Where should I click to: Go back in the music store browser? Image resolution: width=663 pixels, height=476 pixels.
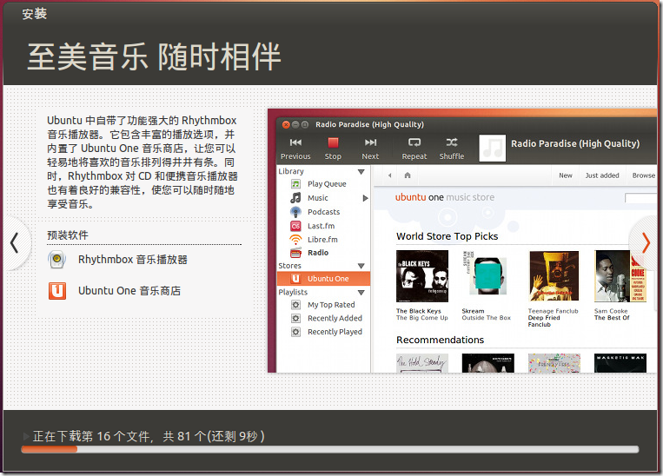390,175
